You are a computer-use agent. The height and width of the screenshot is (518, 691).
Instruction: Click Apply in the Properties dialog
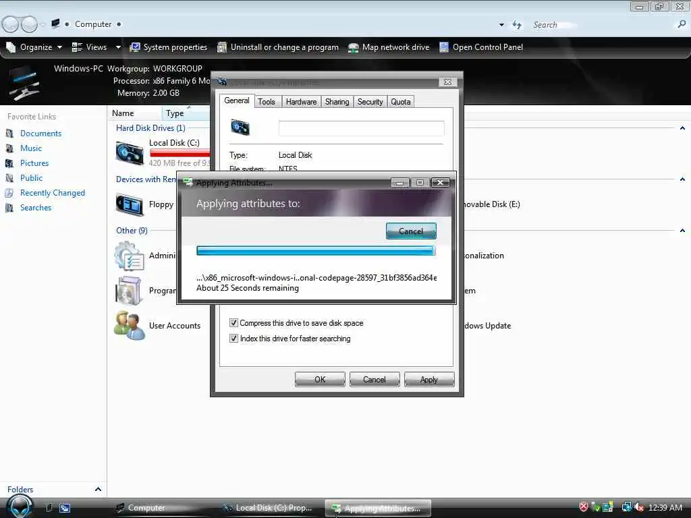coord(429,379)
